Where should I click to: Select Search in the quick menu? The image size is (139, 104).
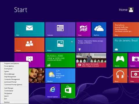tap(14, 96)
